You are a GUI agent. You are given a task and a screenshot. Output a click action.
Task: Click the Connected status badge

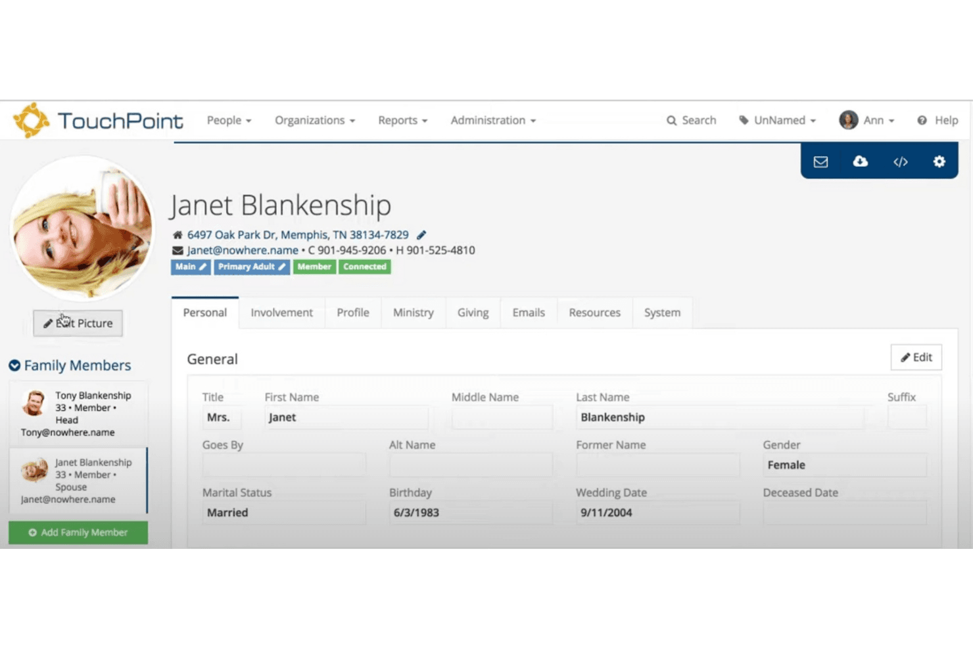coord(365,267)
